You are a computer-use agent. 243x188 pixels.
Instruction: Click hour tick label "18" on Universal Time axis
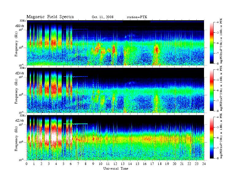160,164
